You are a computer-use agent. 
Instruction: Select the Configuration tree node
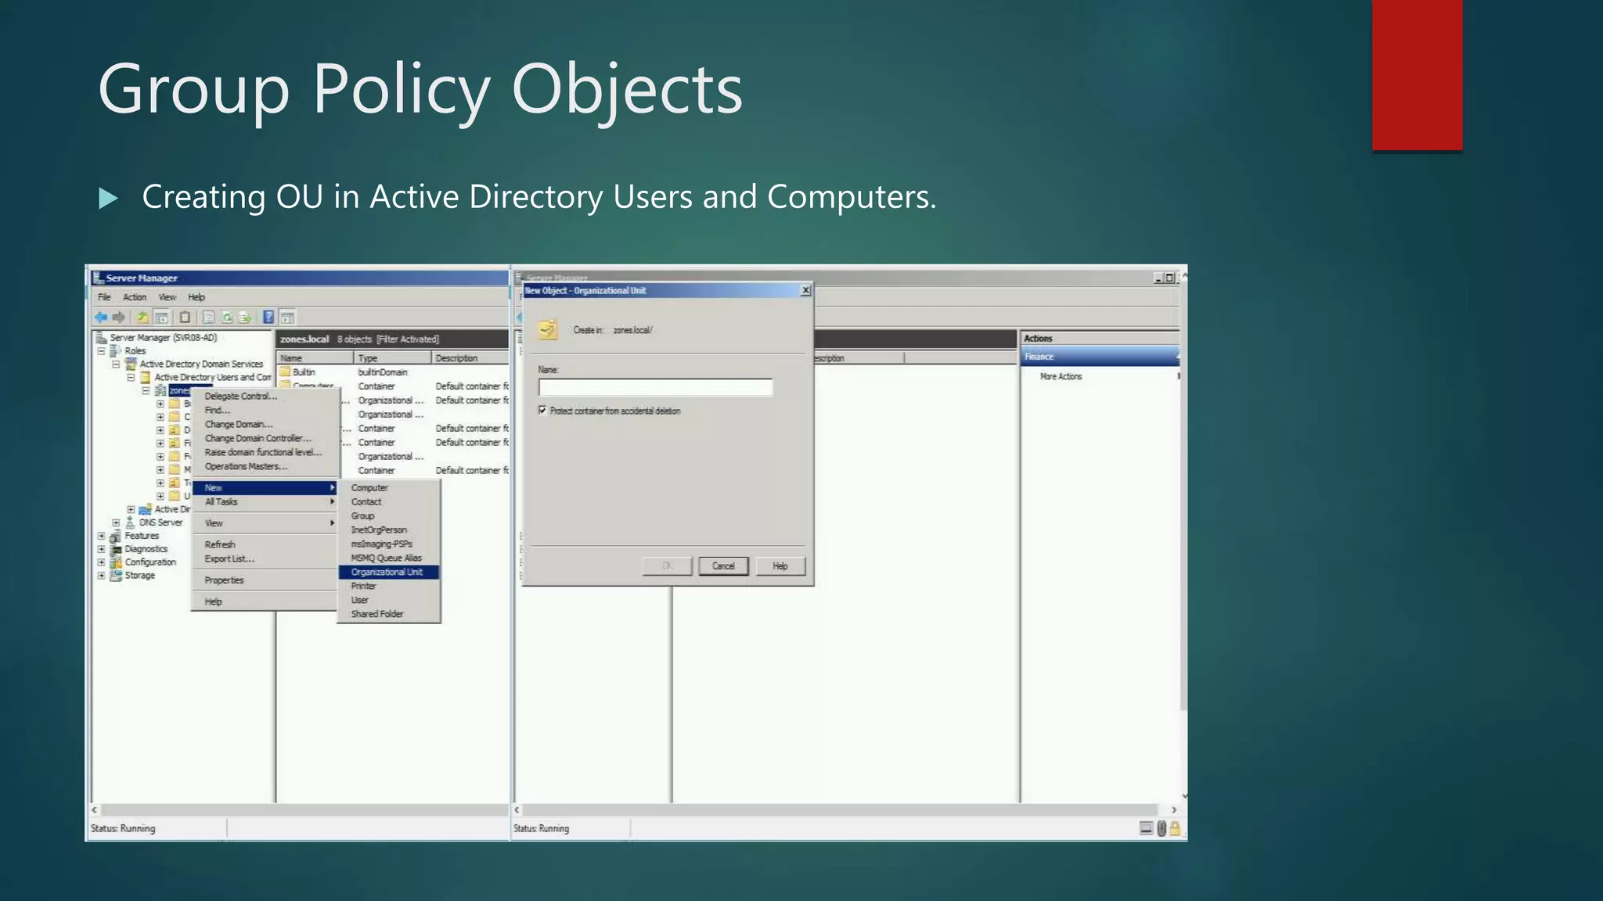click(x=150, y=562)
